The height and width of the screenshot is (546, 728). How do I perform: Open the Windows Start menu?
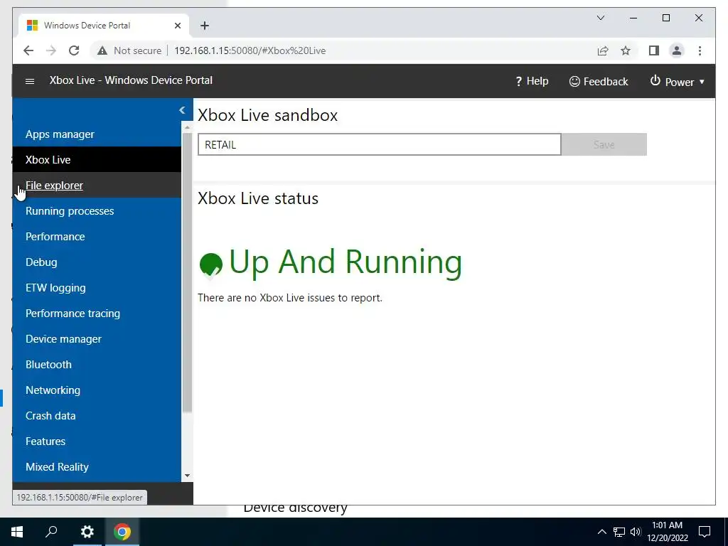click(17, 532)
